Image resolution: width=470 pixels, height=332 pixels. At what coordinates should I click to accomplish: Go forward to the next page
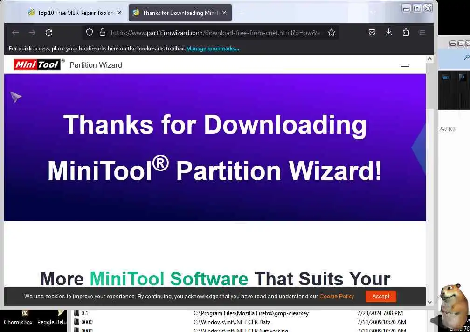[32, 33]
